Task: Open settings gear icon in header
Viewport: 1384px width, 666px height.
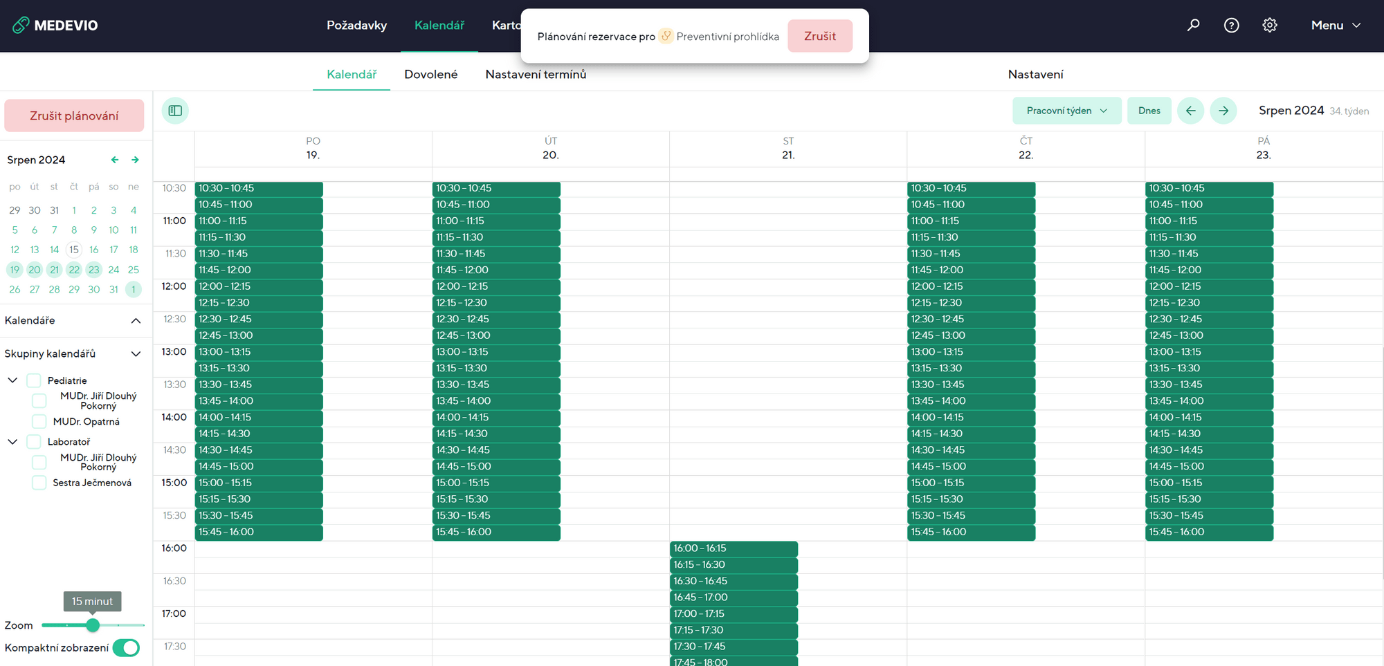Action: tap(1269, 26)
